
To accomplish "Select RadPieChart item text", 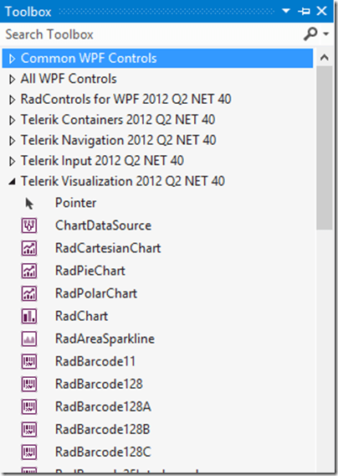I will tap(90, 271).
